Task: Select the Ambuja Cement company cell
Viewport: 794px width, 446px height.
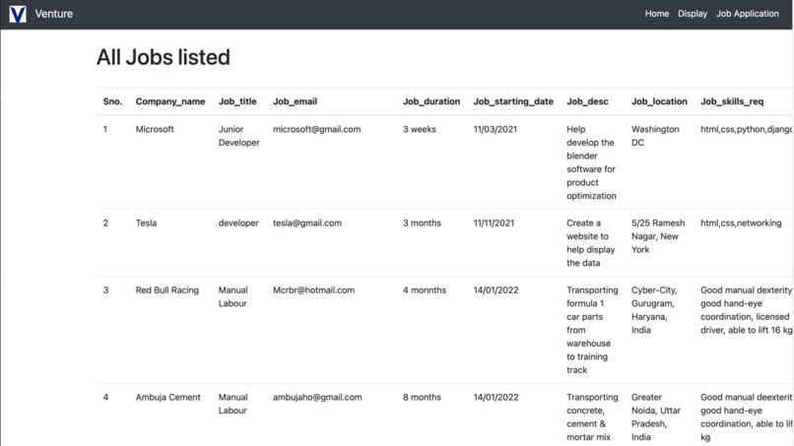Action: (x=168, y=398)
